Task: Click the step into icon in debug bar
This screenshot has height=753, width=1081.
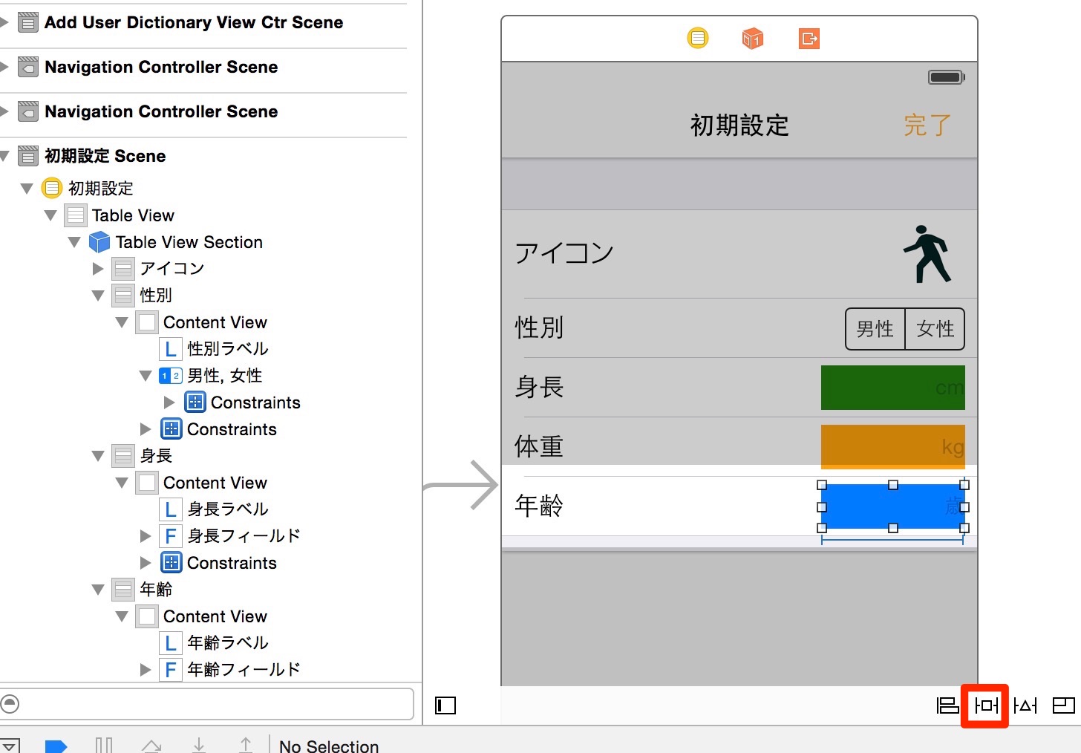Action: [x=199, y=745]
